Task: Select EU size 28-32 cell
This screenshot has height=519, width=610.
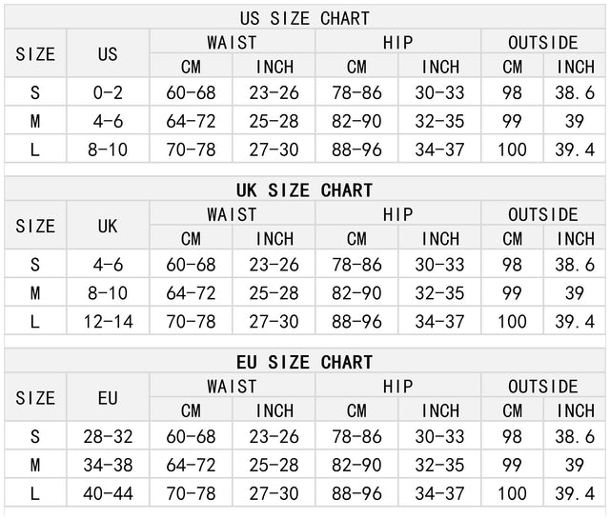Action: point(108,436)
